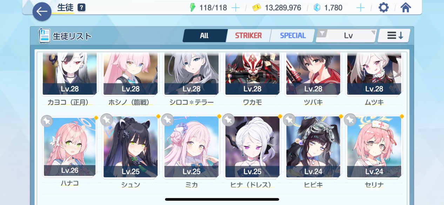444x205 pixels.
Task: Select the ワカモ student portrait
Action: tap(253, 74)
